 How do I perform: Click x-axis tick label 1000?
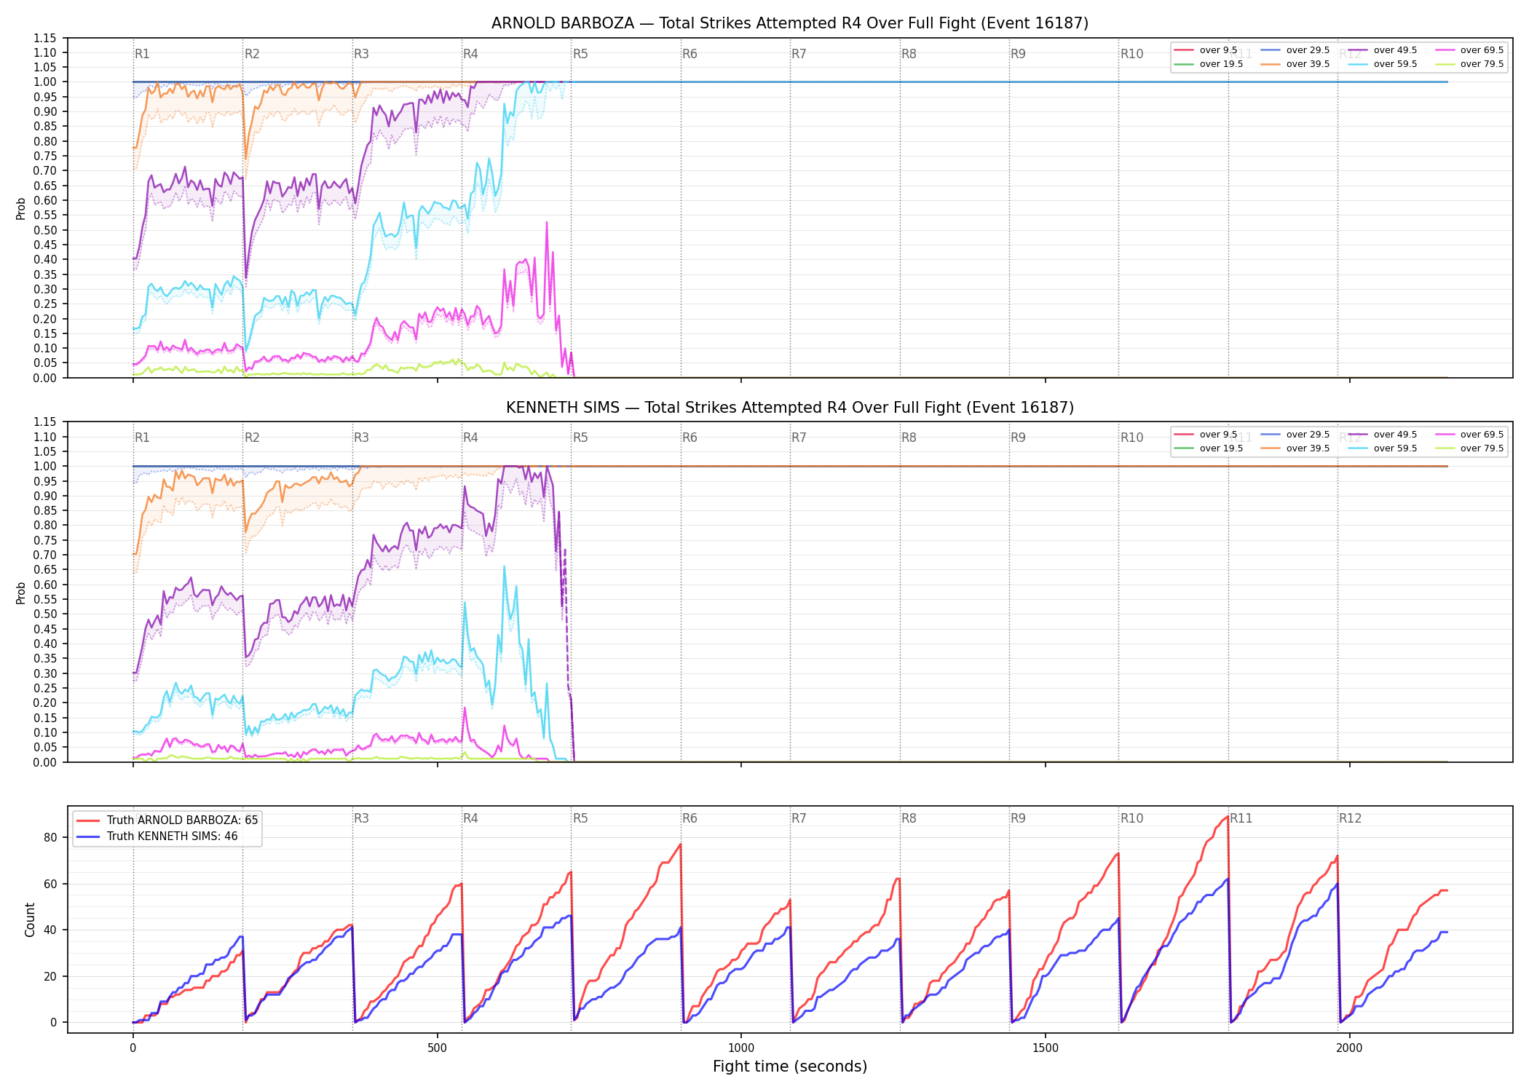click(x=741, y=1048)
